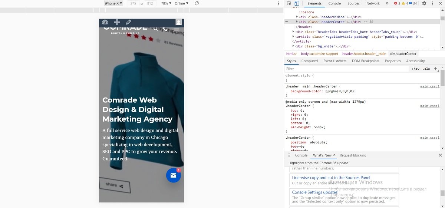Select the DOM Breakpoints subtab
This screenshot has width=445, height=208.
tap(366, 61)
